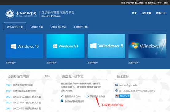This screenshot has width=170, height=112.
Task: Click the 最新版本:3.0.5.4 text
Action: click(x=73, y=96)
